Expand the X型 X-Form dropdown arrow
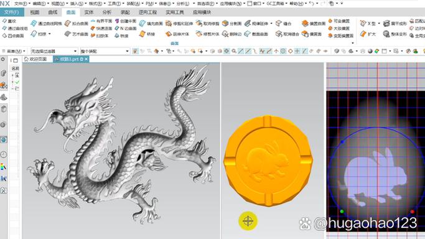The height and width of the screenshot is (239, 425). click(x=379, y=24)
